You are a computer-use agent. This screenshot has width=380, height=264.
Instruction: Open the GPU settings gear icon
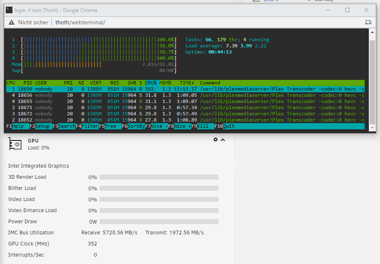click(216, 140)
